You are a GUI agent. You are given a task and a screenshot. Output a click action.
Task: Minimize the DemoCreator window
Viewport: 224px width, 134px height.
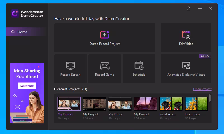200,9
